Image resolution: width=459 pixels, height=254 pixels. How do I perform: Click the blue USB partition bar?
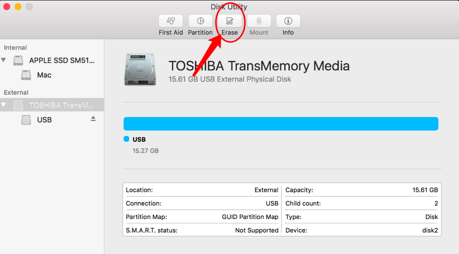pos(281,124)
